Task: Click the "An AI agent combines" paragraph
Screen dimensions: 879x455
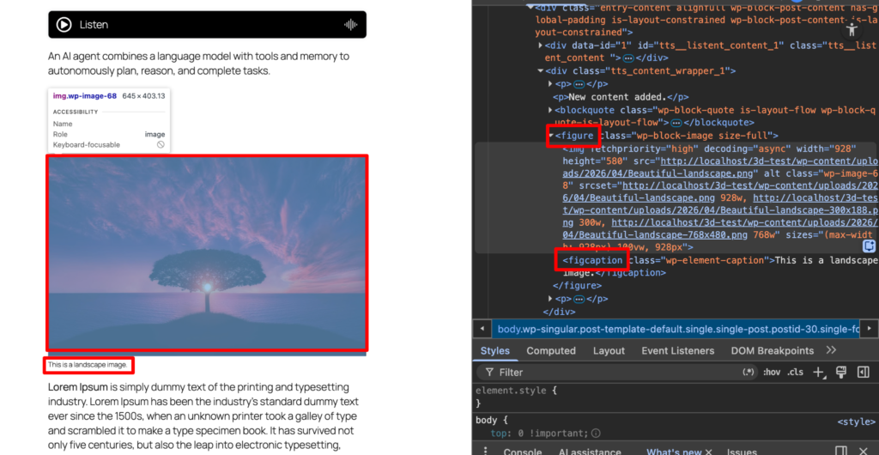Action: (x=199, y=64)
